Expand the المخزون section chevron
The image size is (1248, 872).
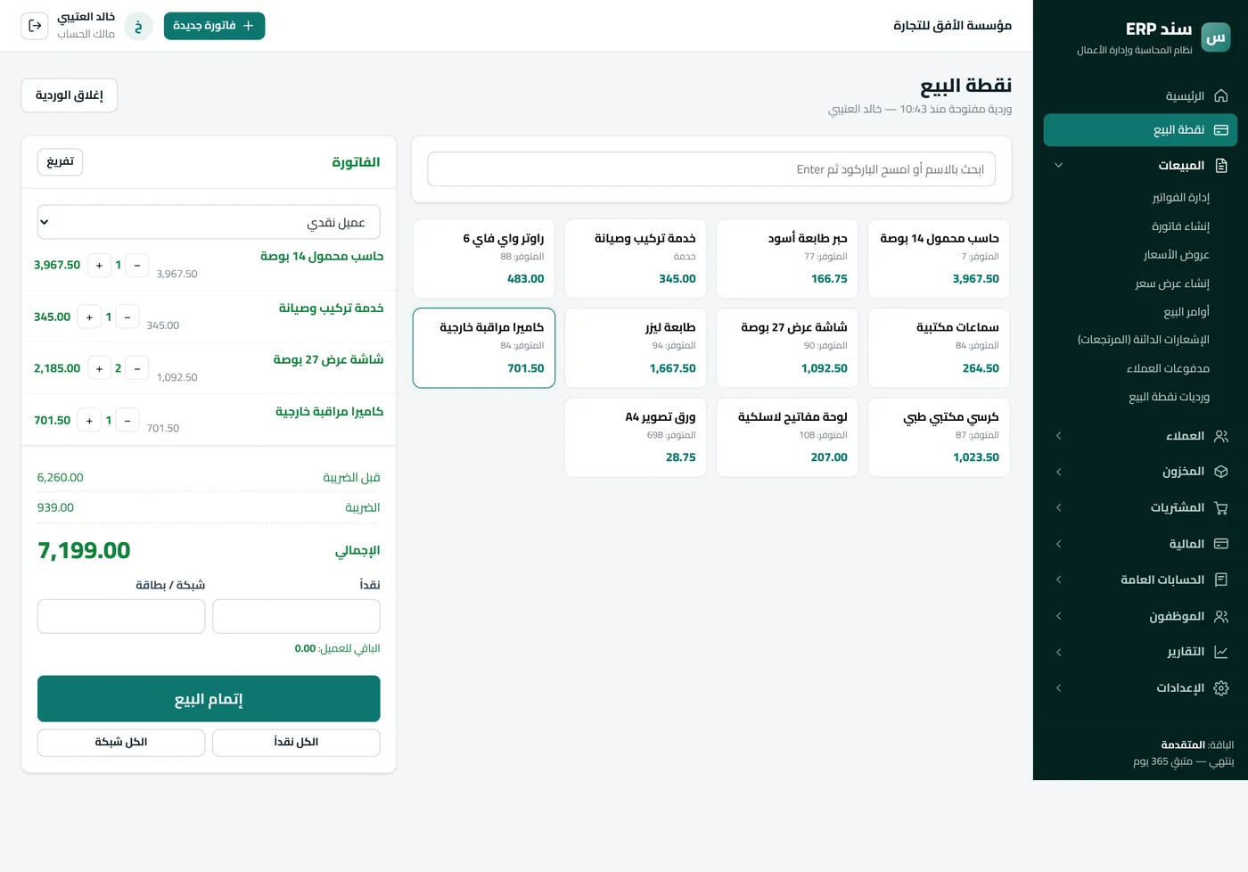[1058, 472]
